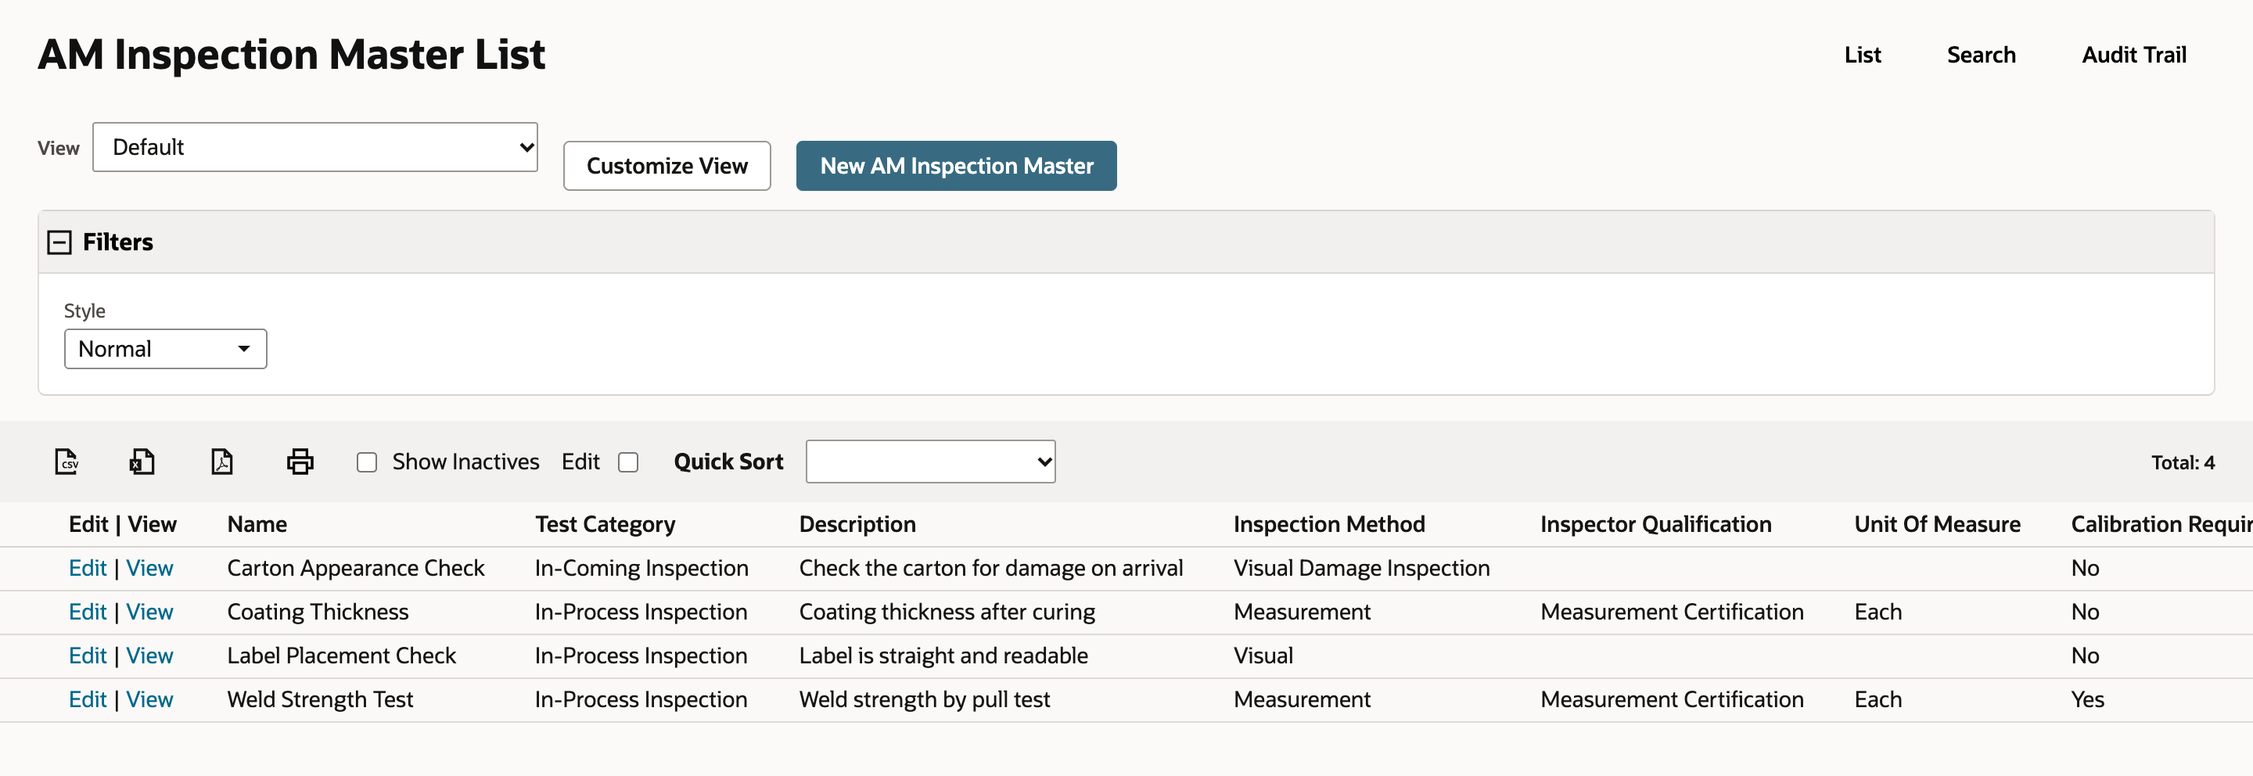Viewport: 2253px width, 776px height.
Task: View the Label Placement Check record
Action: pos(149,656)
